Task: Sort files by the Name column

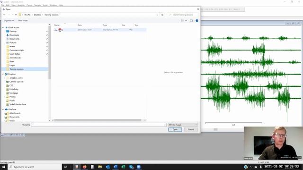Action: pyautogui.click(x=57, y=25)
